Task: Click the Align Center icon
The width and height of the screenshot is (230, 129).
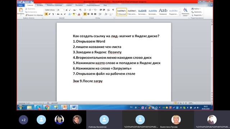Action: tap(88, 14)
